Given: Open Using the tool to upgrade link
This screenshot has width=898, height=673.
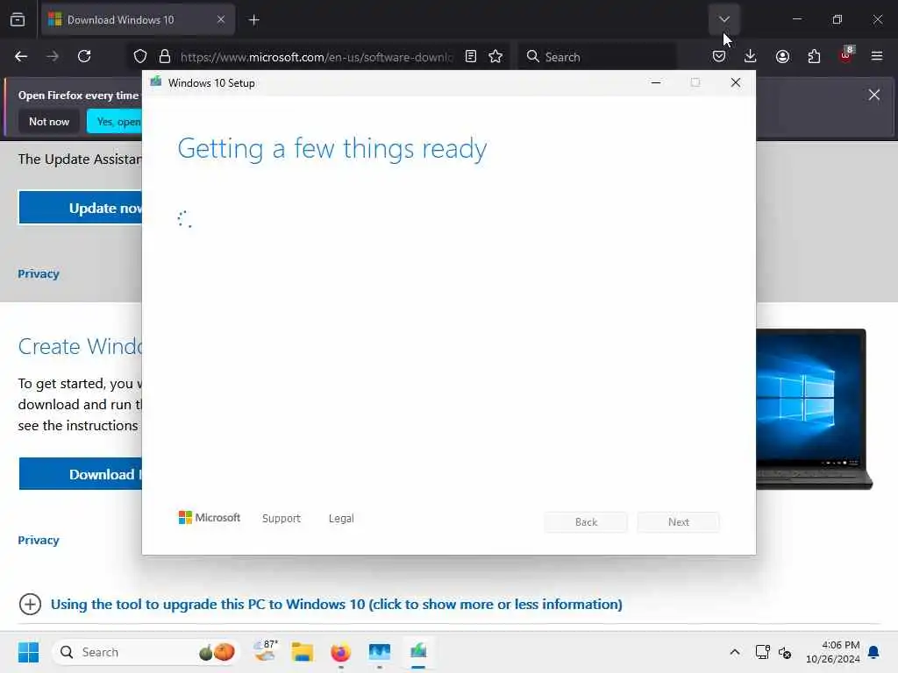Looking at the screenshot, I should point(336,605).
